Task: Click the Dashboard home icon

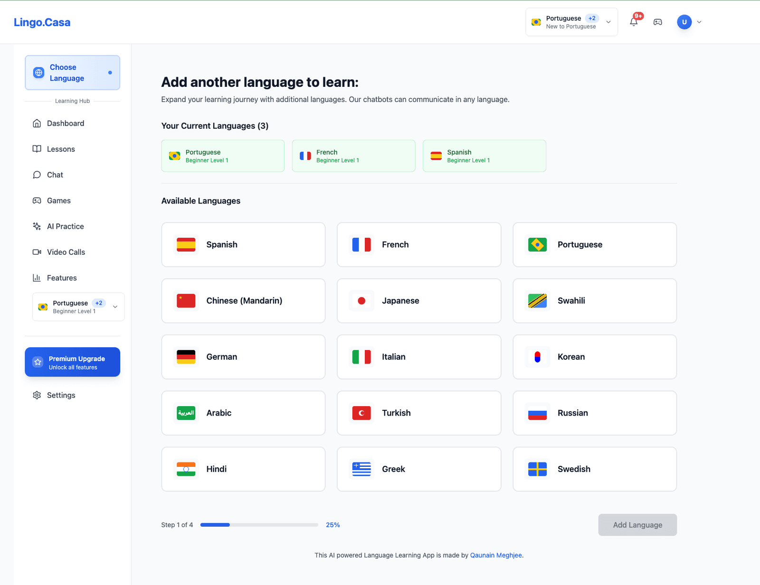Action: click(37, 123)
